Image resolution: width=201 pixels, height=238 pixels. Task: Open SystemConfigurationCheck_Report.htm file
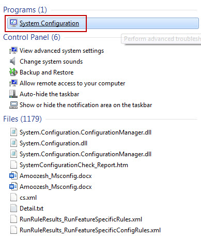pos(74,165)
